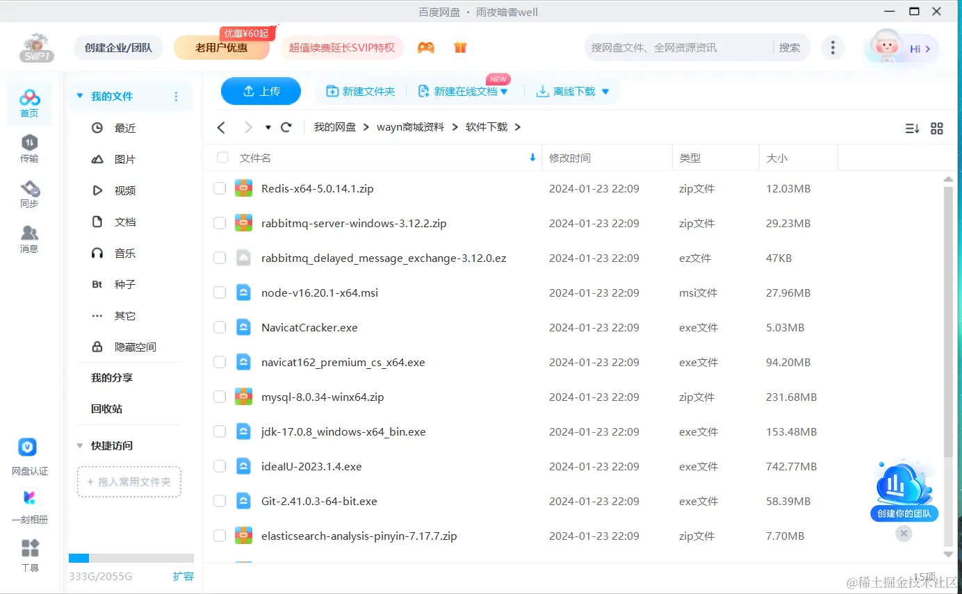Tick checkbox for jdk-17.0.8_windows-x64_bin.exe
The width and height of the screenshot is (962, 594).
[220, 431]
